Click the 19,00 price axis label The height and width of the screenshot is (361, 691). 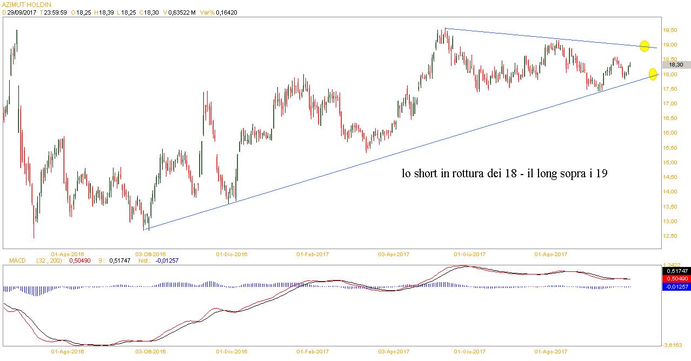(670, 44)
